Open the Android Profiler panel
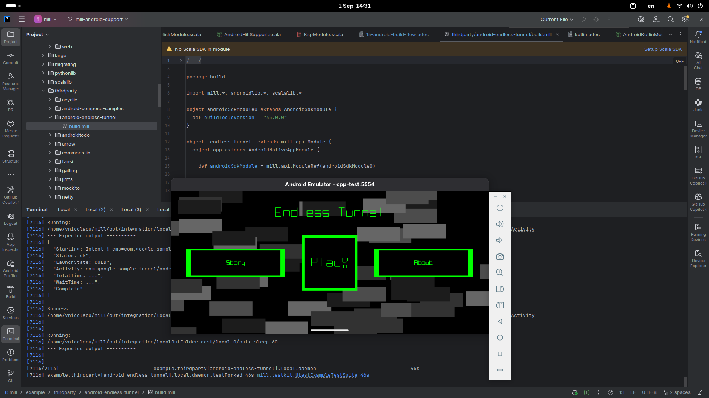This screenshot has height=398, width=709. tap(11, 268)
